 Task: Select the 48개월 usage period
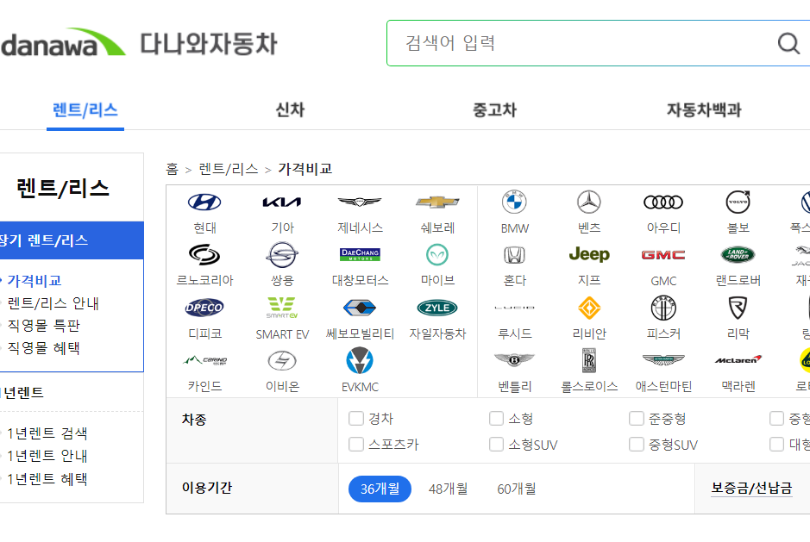tap(448, 489)
